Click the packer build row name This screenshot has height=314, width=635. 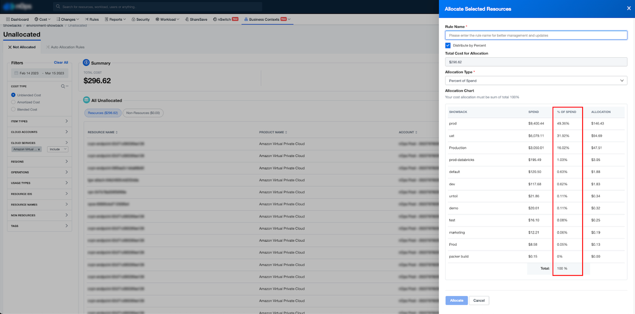(458, 257)
